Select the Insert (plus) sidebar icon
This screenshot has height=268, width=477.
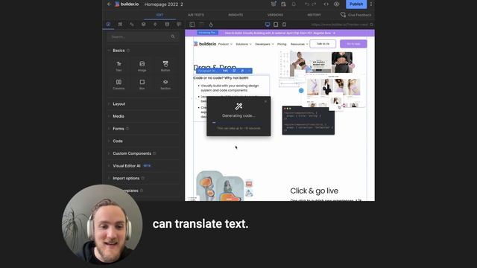point(108,24)
